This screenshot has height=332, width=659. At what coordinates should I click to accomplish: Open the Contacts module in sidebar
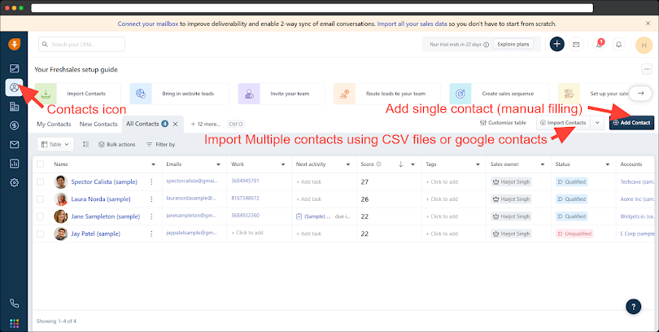14,87
